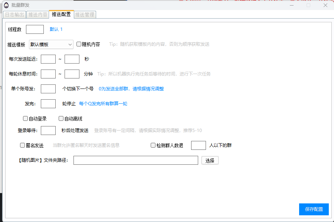Select the 单个账号发 count field
This screenshot has height=222, width=334.
click(x=48, y=89)
